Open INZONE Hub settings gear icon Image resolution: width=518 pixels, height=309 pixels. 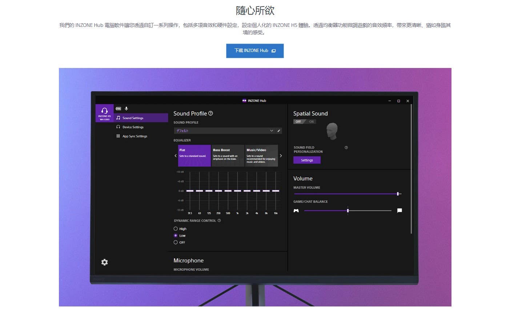coord(104,262)
